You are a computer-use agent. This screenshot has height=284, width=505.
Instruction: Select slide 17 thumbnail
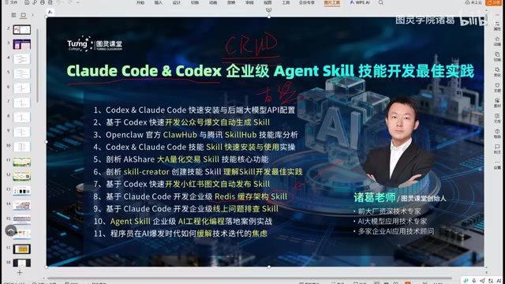(22, 249)
